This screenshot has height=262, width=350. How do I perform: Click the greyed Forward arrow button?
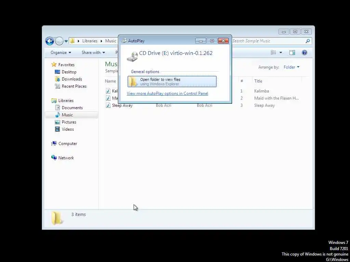(x=59, y=41)
